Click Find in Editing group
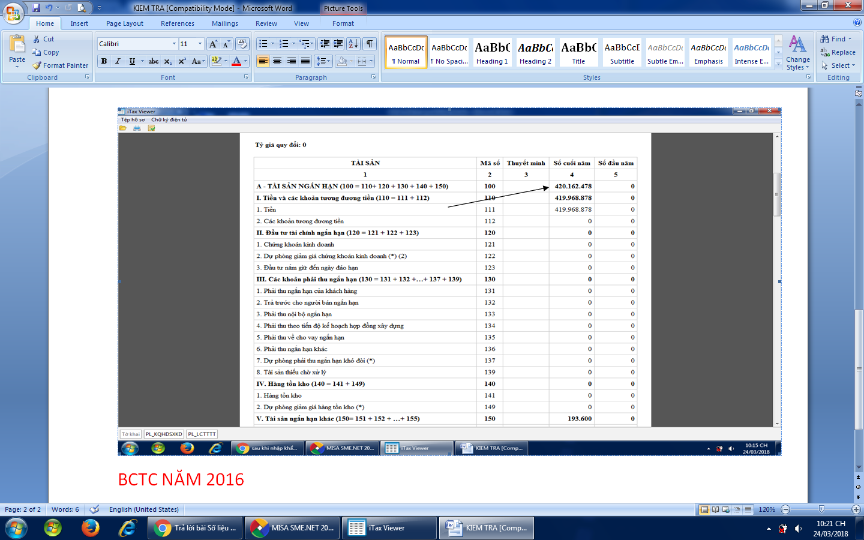This screenshot has height=540, width=864. 836,39
